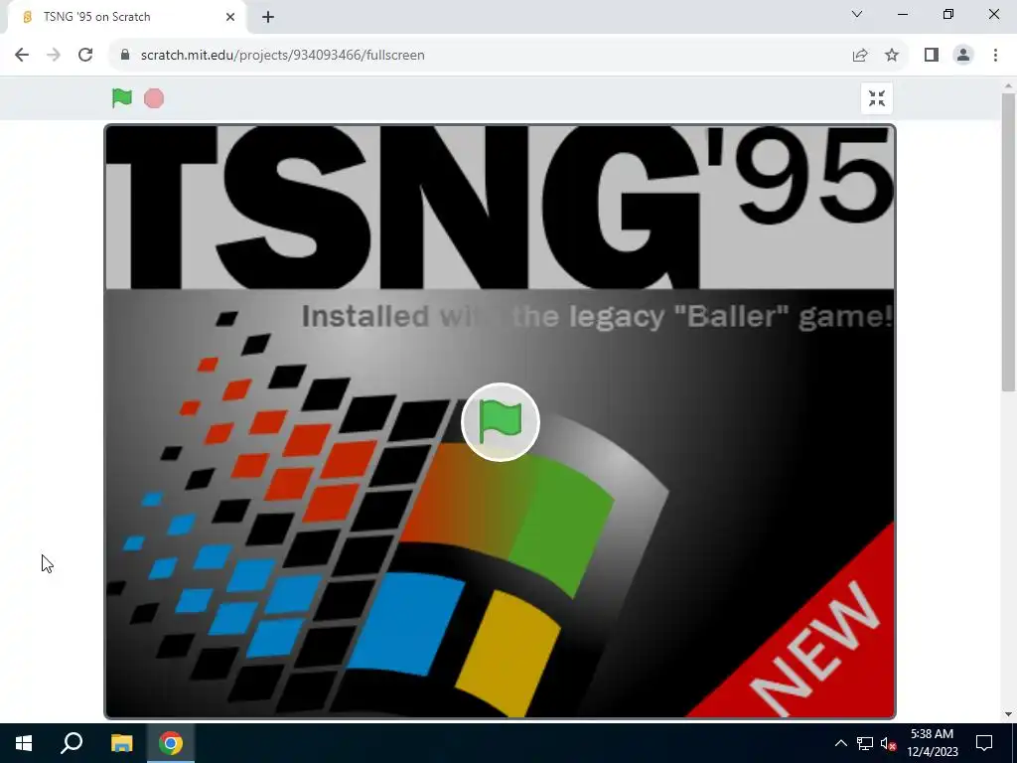Click the site lock icon in the address bar
Screen dimensions: 1017x763
coord(125,56)
